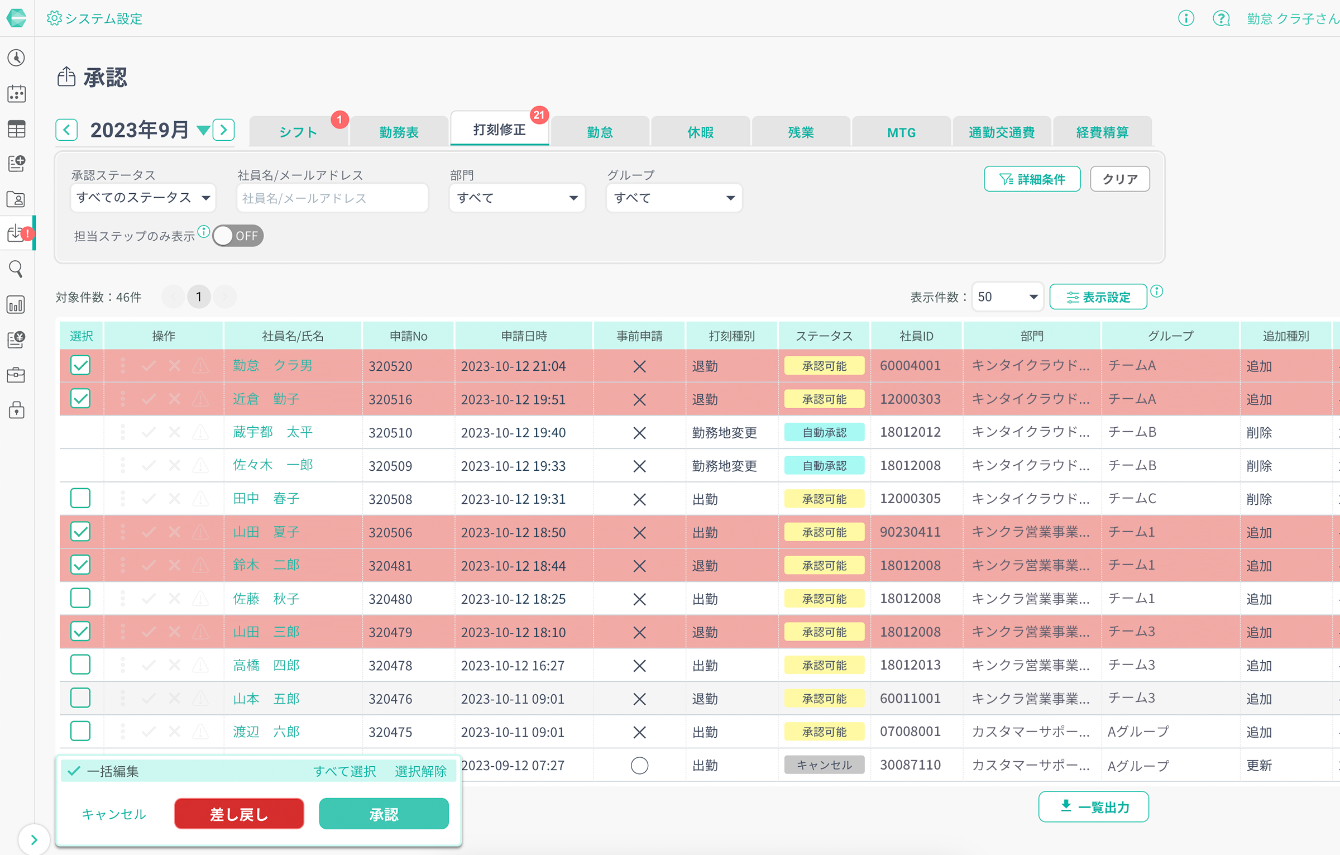Open the bar chart report icon in sidebar
Image resolution: width=1340 pixels, height=855 pixels.
(16, 305)
